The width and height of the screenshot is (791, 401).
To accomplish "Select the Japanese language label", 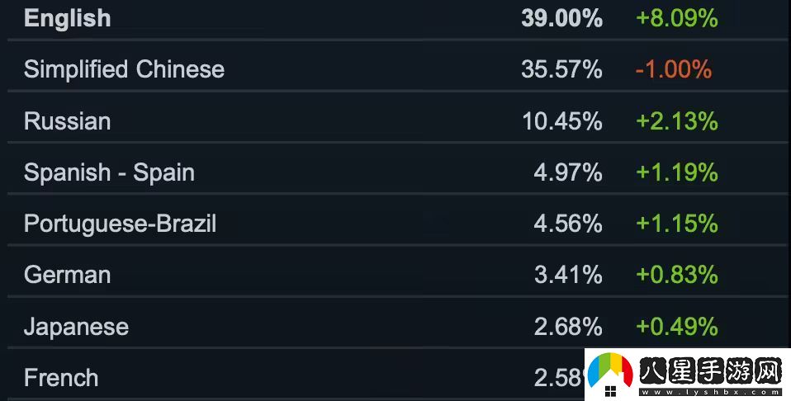I will [x=76, y=327].
